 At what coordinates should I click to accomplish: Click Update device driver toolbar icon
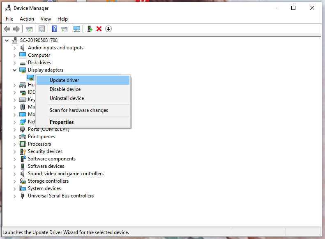90,29
